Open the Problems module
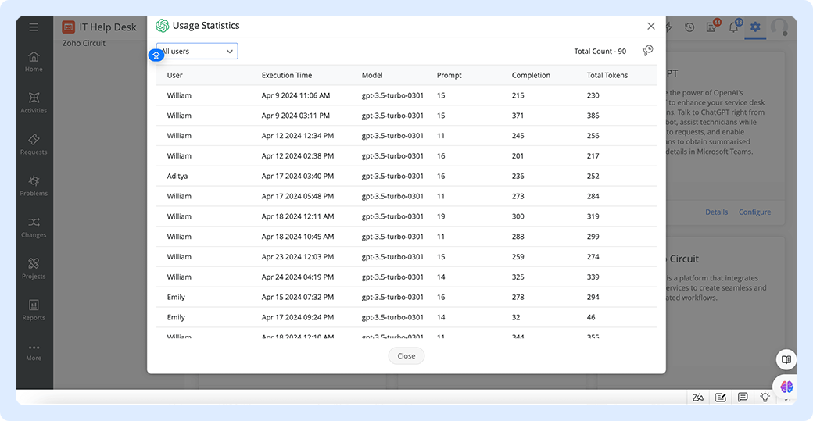 (x=34, y=185)
